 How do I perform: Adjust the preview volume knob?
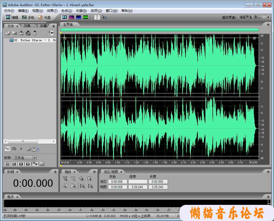click(34, 149)
